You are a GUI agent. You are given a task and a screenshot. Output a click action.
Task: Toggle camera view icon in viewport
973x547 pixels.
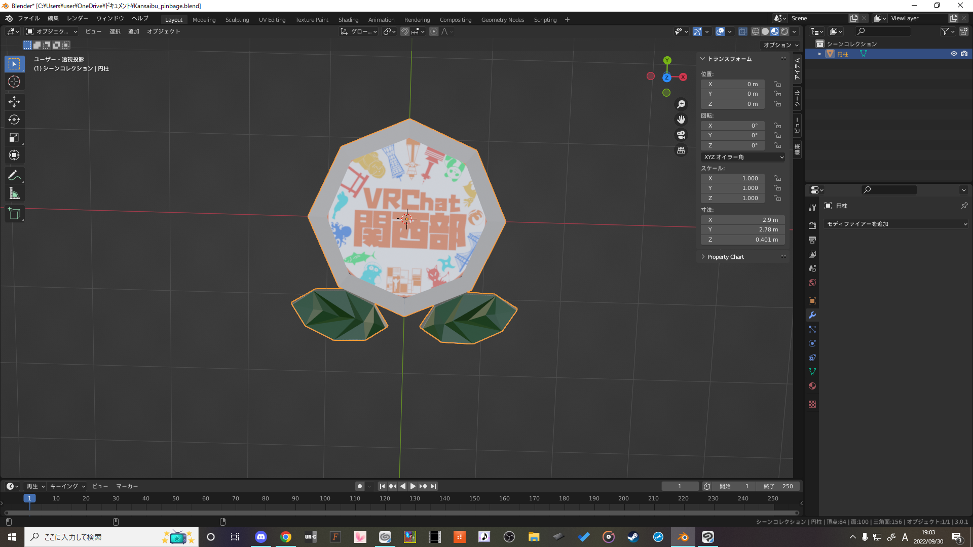(x=681, y=135)
